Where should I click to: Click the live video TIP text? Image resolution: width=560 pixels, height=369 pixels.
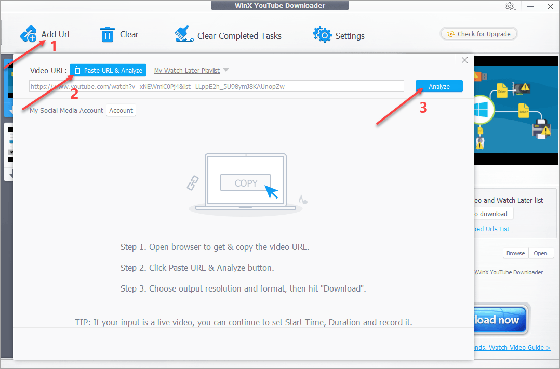pos(244,322)
